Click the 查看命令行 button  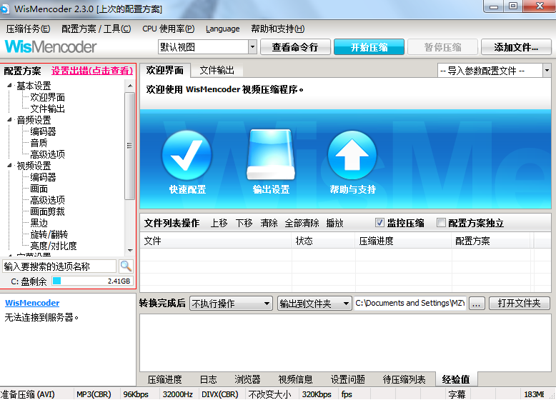(295, 47)
